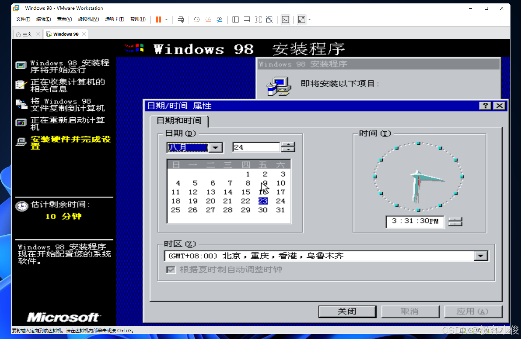Toggle the thumbnail bar view icon
This screenshot has height=339, width=521.
[x=247, y=19]
